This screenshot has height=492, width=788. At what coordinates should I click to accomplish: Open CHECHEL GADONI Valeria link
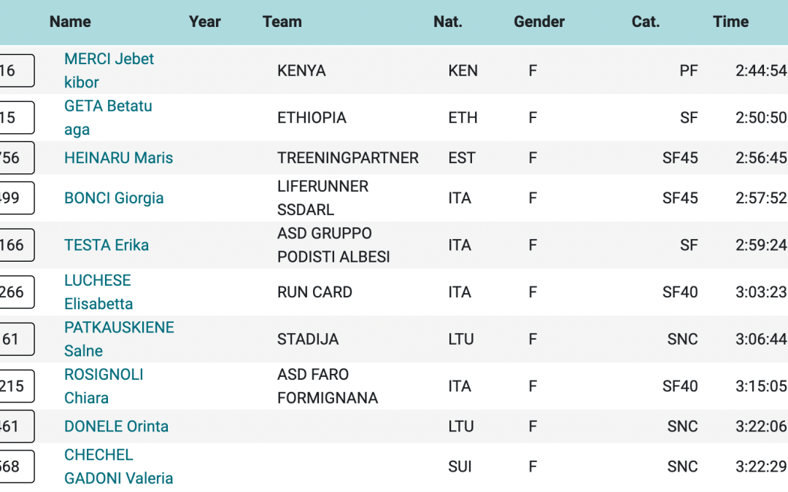118,466
